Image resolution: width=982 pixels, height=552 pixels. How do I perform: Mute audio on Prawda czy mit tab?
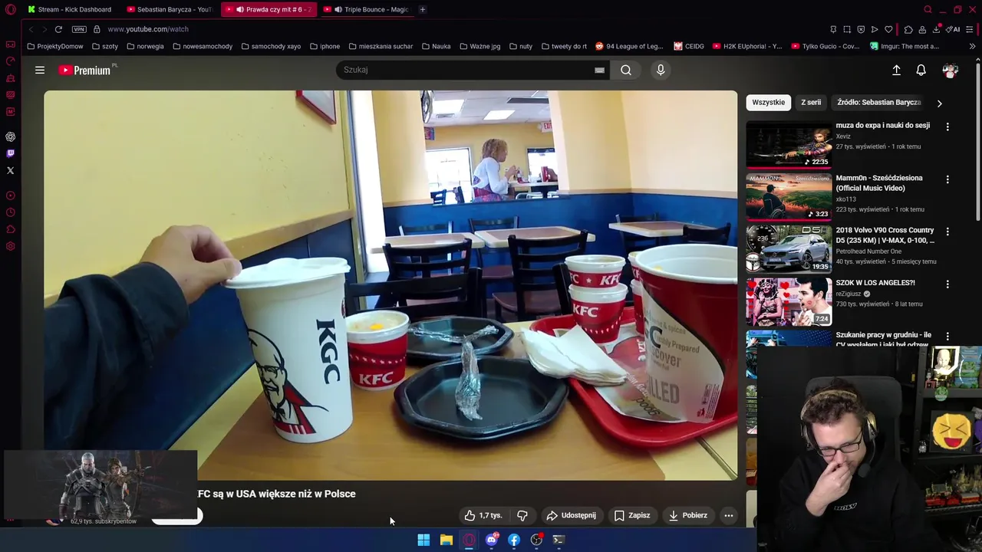240,9
